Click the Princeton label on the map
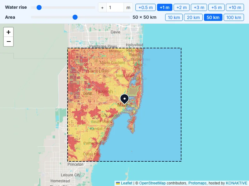This screenshot has width=249, height=186. tap(75, 164)
